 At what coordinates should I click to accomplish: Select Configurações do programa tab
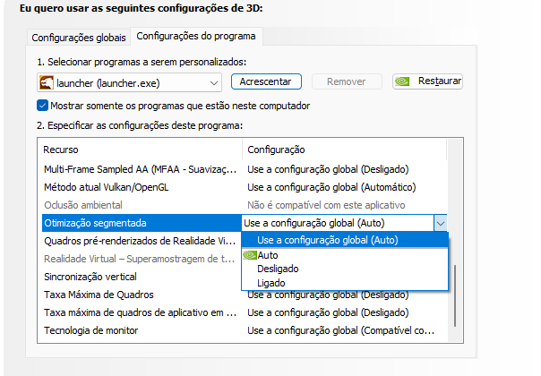pyautogui.click(x=196, y=37)
